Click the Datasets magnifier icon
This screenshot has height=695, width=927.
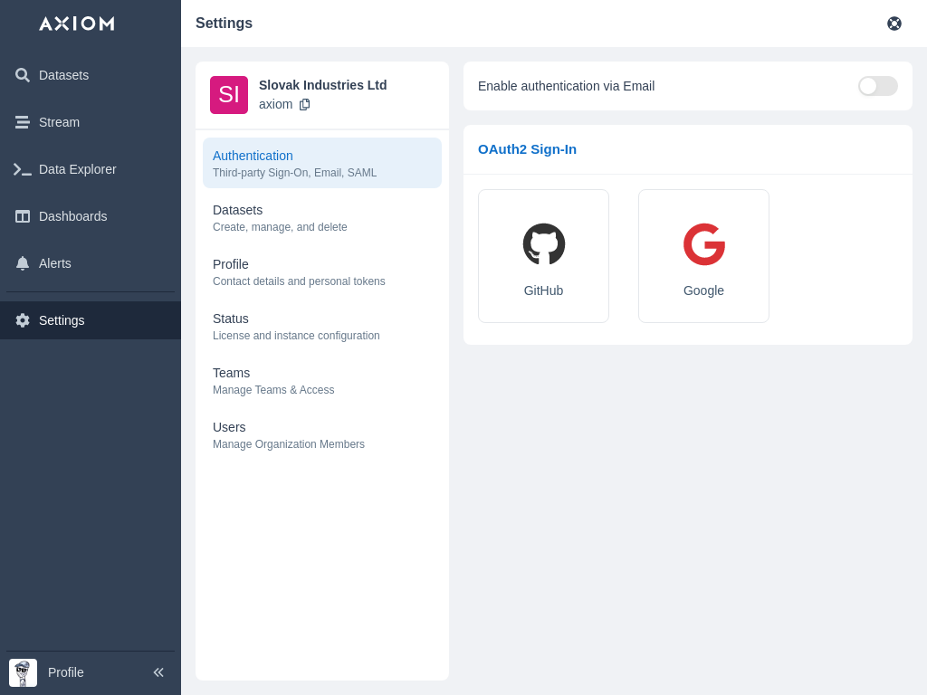pos(23,75)
